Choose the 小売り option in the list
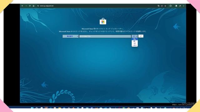The height and width of the screenshot is (112, 200). [135, 45]
